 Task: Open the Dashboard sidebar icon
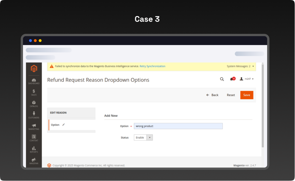tap(34, 81)
